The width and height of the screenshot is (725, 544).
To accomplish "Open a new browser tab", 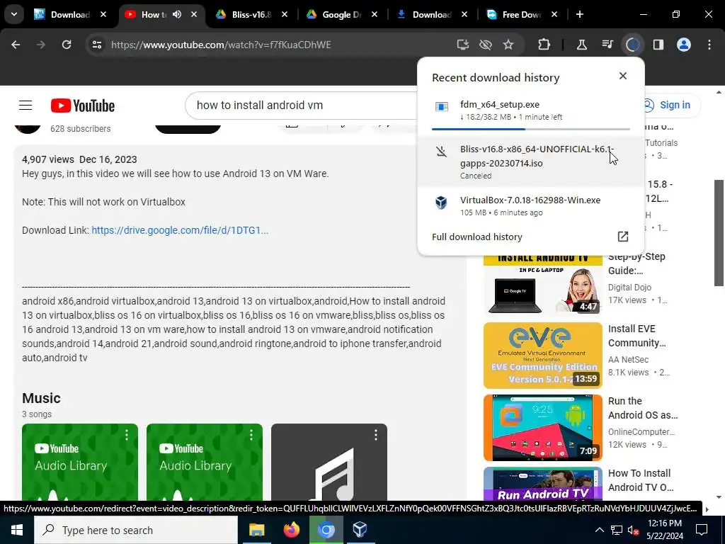I will [x=579, y=14].
